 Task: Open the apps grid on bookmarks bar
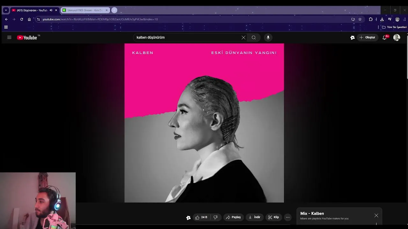coord(6,27)
